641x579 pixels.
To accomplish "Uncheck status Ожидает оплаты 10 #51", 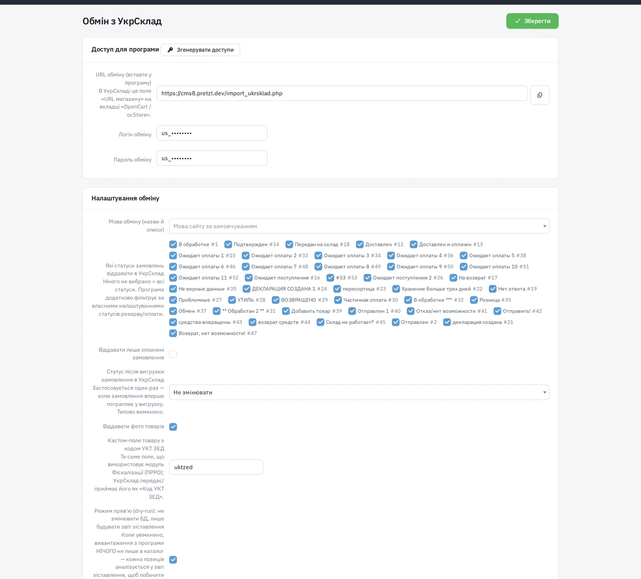I will click(x=463, y=267).
